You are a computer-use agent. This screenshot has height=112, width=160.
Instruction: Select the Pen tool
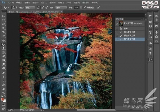click(3, 73)
